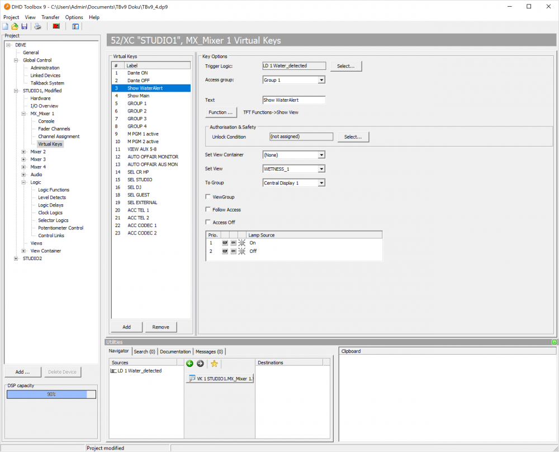Click the green back arrow in the Navigator

point(190,364)
